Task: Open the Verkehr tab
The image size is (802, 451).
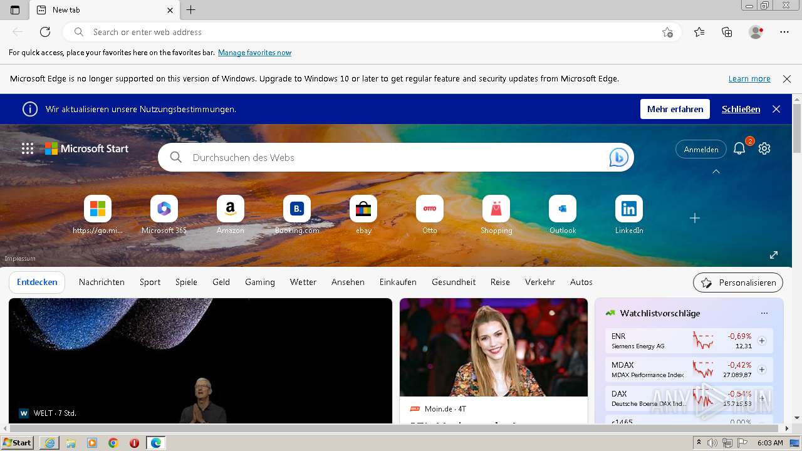Action: tap(540, 282)
